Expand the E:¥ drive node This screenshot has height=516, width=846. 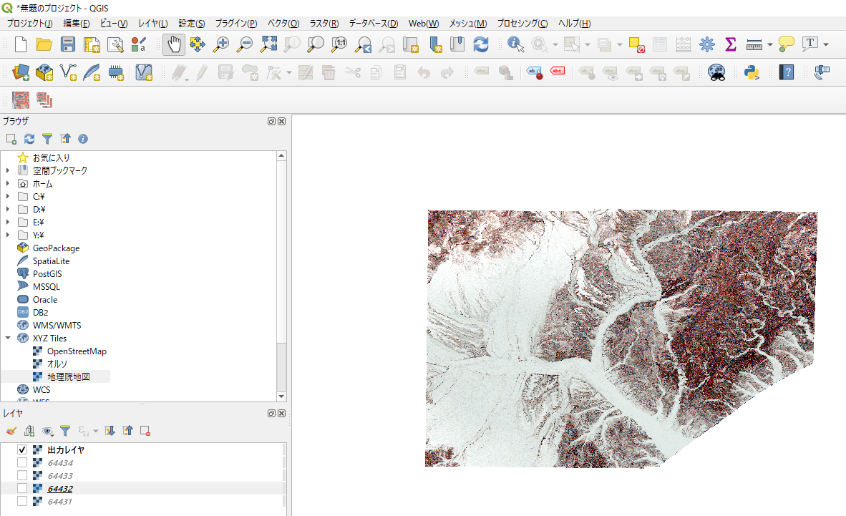8,223
